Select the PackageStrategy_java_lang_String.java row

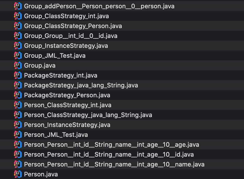(81, 85)
